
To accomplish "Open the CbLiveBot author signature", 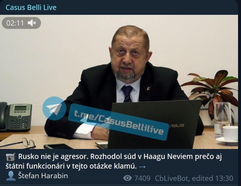I will pos(171,178).
